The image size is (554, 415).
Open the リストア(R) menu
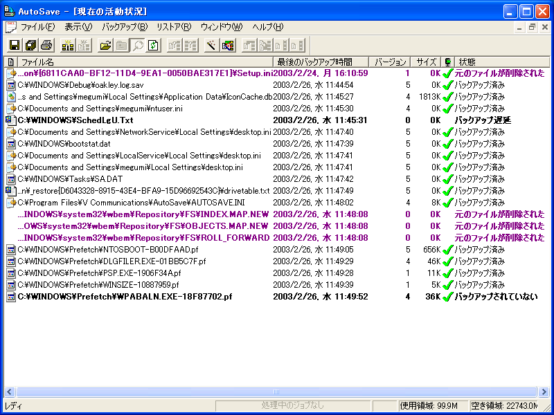point(174,27)
